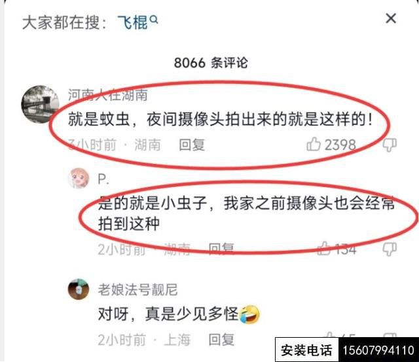Dislike the 河南人在湖南 comment

390,145
